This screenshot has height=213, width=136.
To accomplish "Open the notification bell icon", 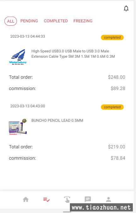I will [126, 8].
